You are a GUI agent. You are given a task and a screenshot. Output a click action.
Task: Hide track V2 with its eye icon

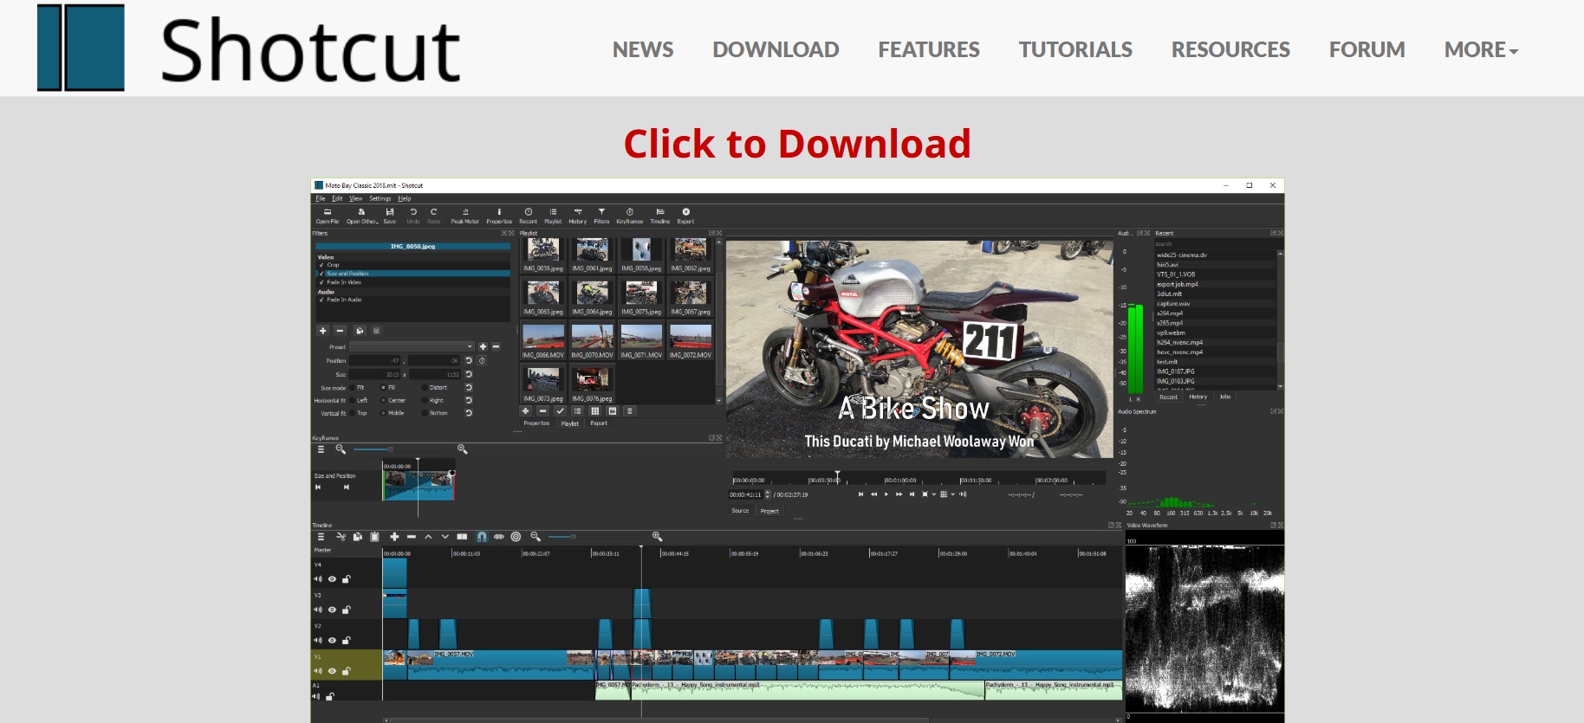pos(332,641)
